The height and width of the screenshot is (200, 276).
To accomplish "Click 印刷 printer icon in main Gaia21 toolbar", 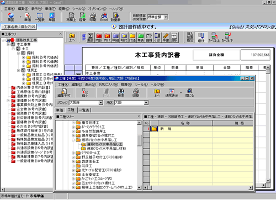I will tap(93, 17).
